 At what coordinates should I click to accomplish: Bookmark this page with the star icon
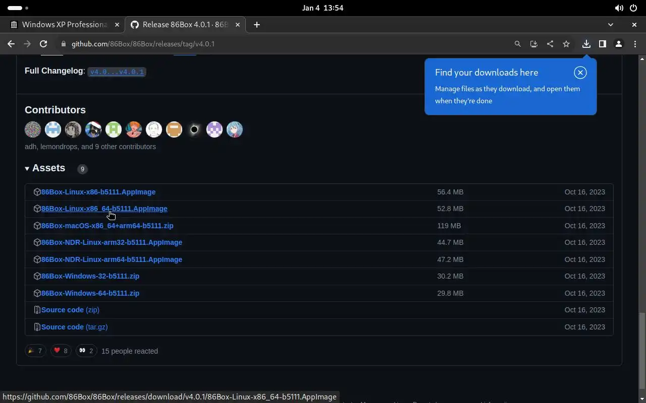point(566,44)
